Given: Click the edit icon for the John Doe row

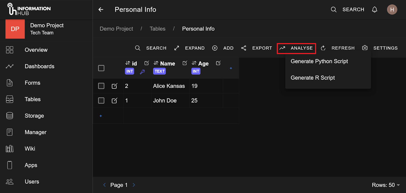Looking at the screenshot, I should tap(114, 101).
